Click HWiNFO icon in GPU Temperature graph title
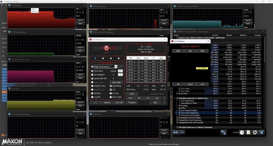The width and height of the screenshot is (273, 146). coord(91,6)
